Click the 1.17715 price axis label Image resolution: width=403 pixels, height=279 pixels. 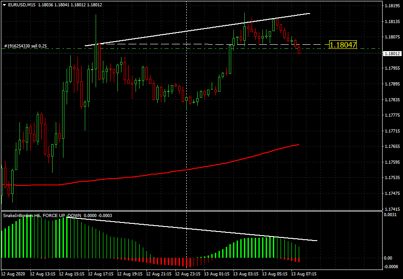392,131
